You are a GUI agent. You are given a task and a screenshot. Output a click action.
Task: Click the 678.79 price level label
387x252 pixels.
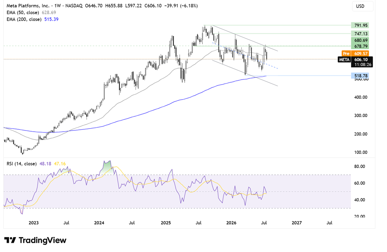[x=359, y=46]
